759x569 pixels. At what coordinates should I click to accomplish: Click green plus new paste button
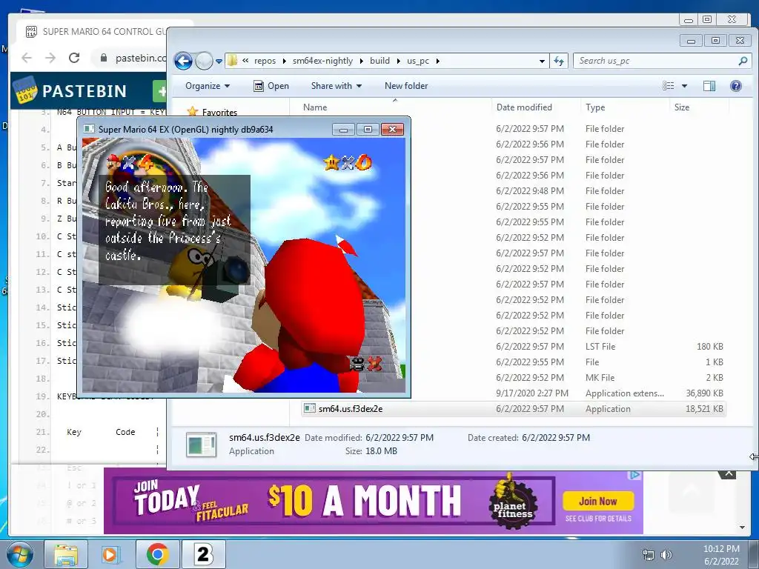click(160, 91)
